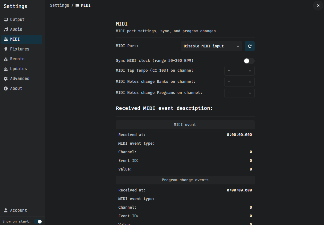Click the About info icon
Image resolution: width=324 pixels, height=225 pixels.
point(6,88)
